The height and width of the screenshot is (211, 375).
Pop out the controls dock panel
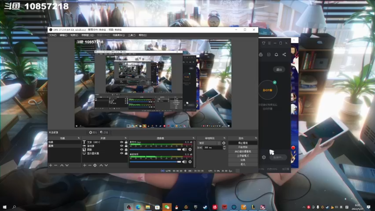click(x=256, y=138)
